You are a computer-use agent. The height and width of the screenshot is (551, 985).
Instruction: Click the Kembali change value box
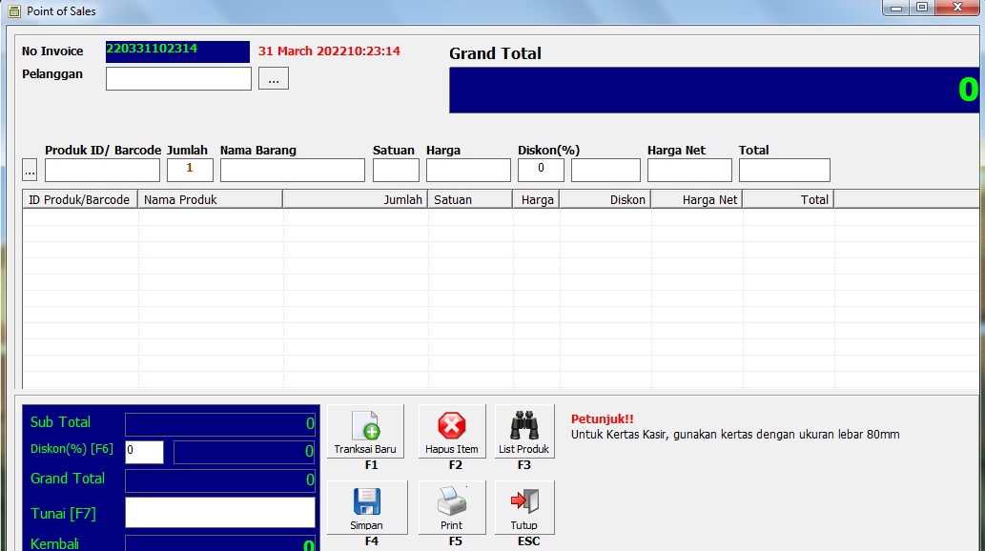(x=220, y=543)
